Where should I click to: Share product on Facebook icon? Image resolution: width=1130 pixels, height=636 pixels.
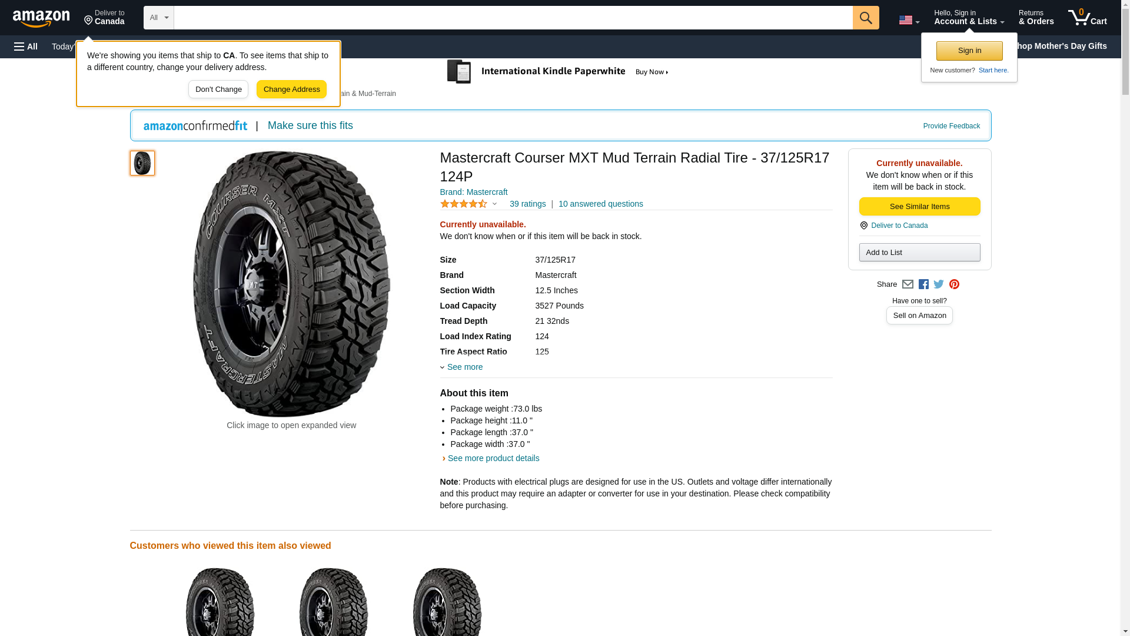(x=923, y=284)
